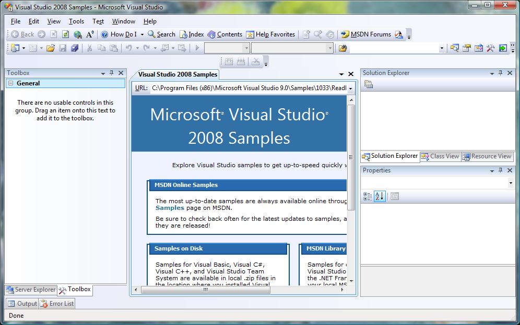Close the Visual Studio 2008 Samples document
Viewport: 520px width, 325px height.
click(351, 74)
